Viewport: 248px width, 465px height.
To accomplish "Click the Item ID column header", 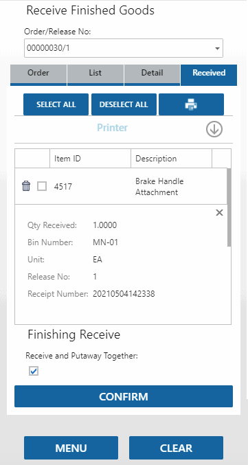I will point(90,159).
